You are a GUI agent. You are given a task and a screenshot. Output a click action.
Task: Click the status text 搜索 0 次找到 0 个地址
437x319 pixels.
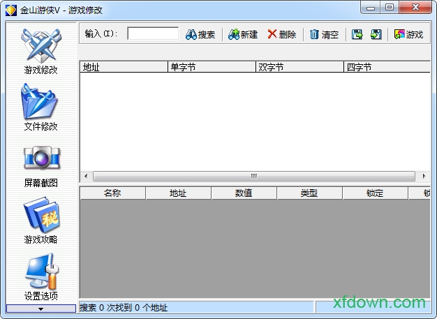point(124,308)
